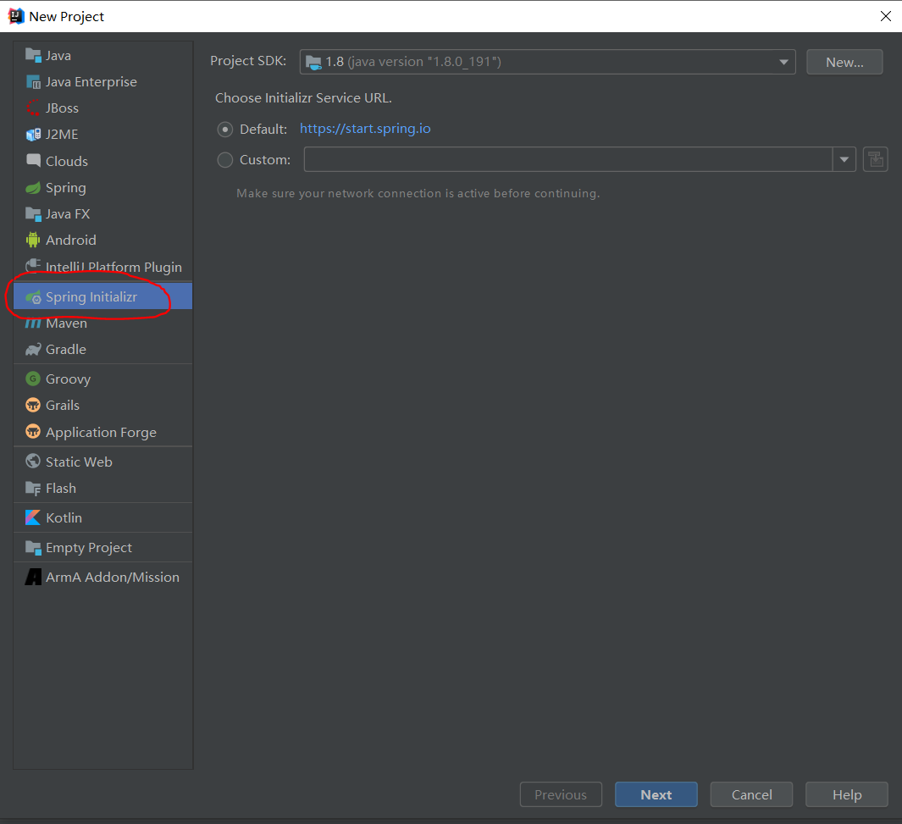Select the Java project type icon
902x824 pixels.
[33, 55]
